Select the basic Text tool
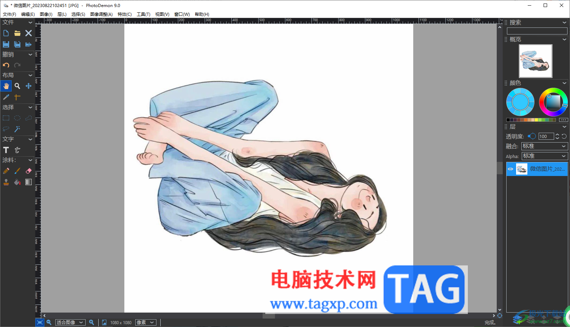This screenshot has width=570, height=327. tap(6, 150)
